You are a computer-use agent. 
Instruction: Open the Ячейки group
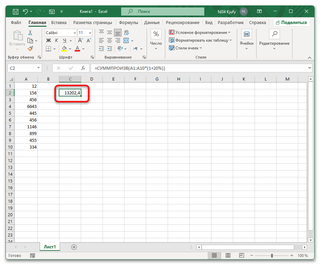[246, 40]
